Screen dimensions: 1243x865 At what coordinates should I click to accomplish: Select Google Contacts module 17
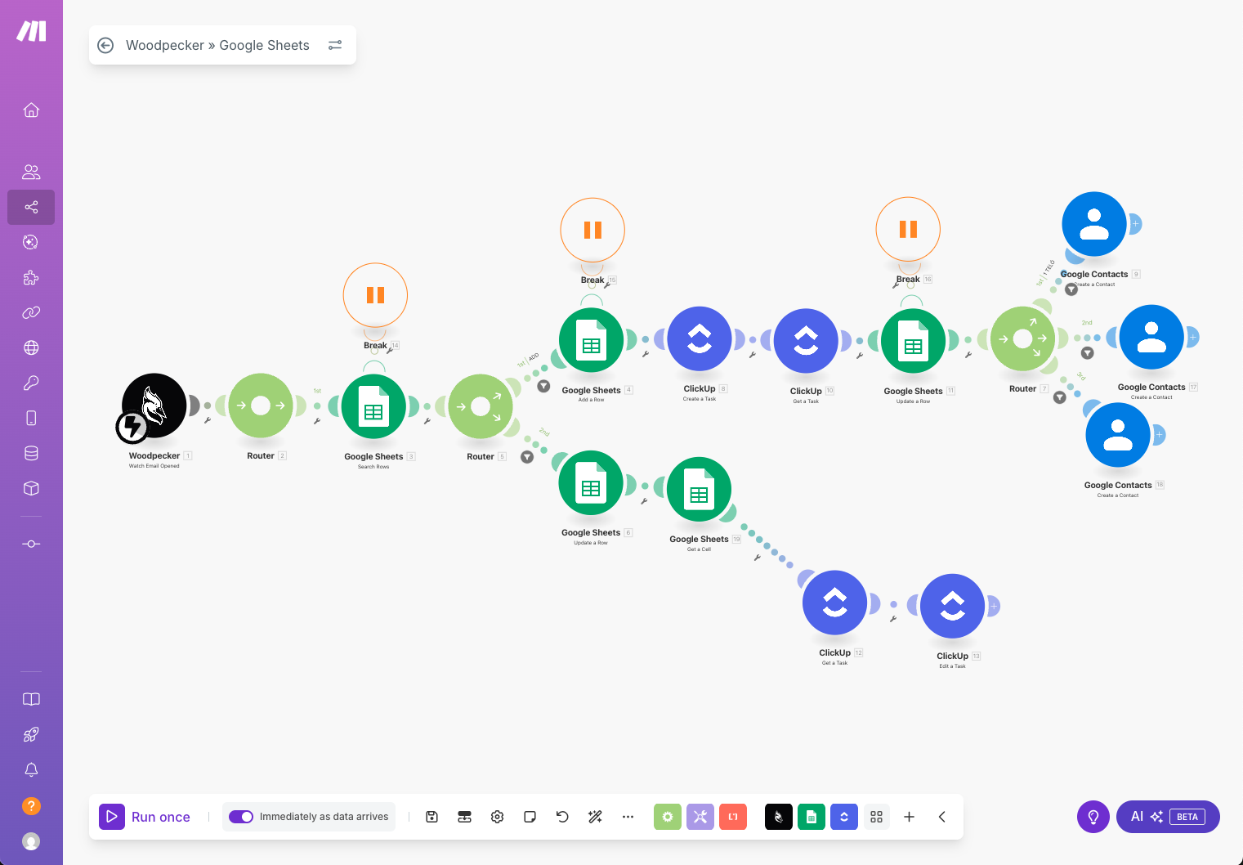tap(1151, 337)
